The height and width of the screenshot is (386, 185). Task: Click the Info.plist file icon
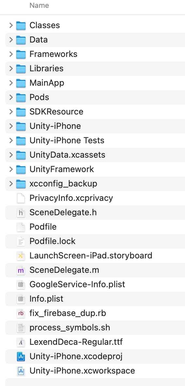[21, 299]
